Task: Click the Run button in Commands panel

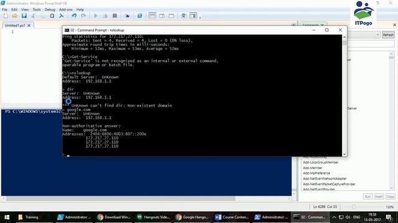Action: coord(368,196)
